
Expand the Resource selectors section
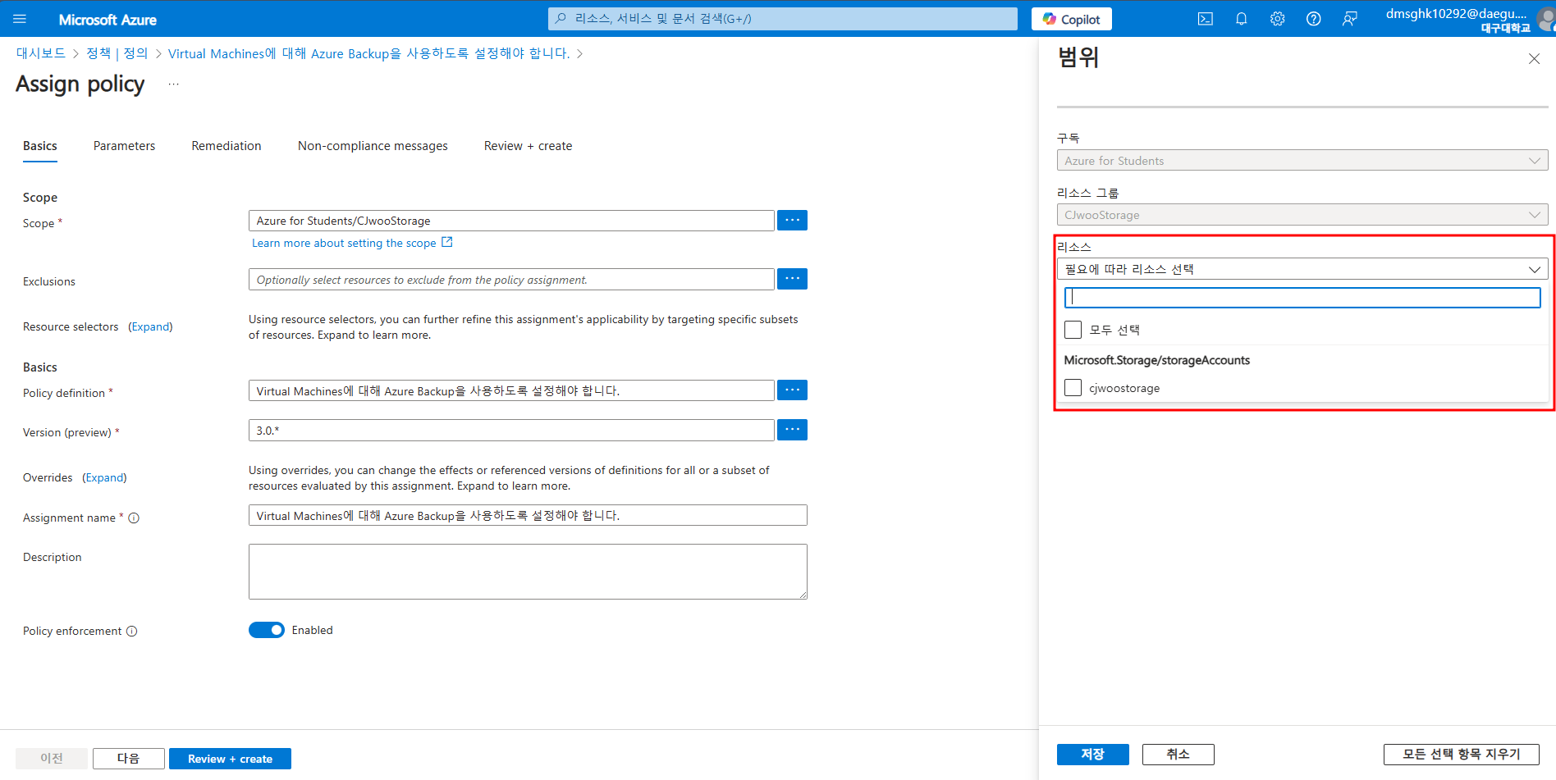tap(150, 326)
